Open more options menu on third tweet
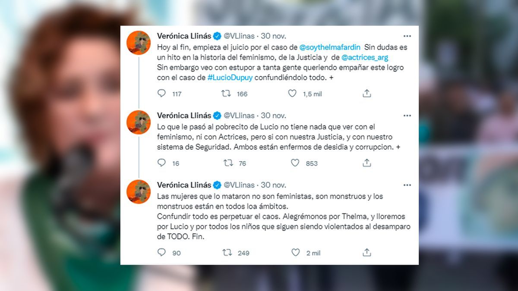 click(407, 185)
